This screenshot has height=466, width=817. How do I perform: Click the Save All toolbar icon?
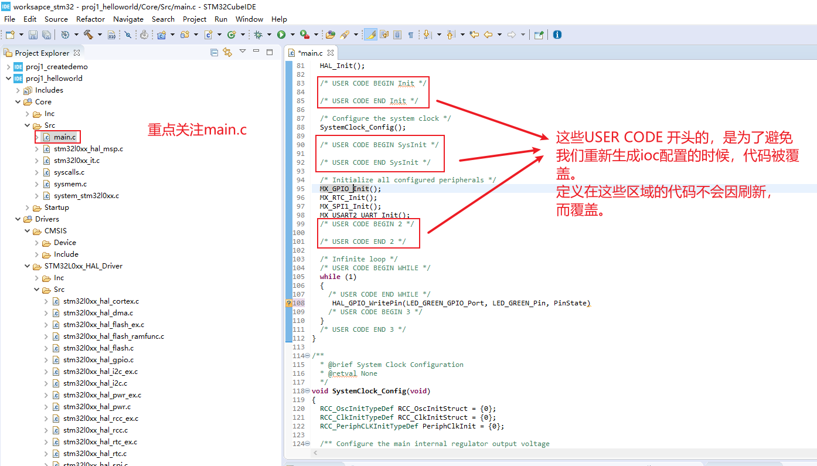[46, 35]
